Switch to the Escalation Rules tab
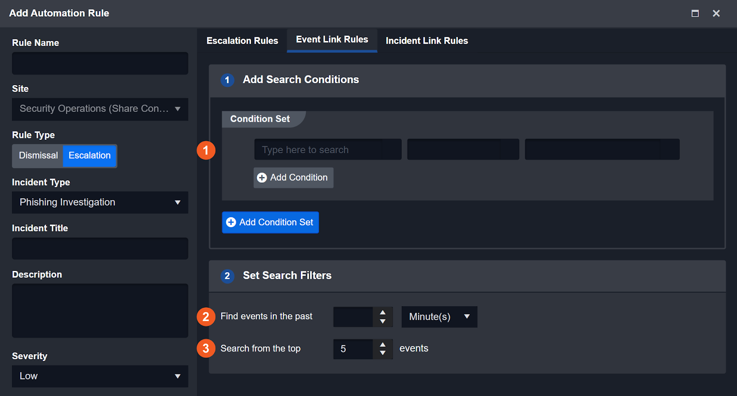The image size is (737, 396). (x=242, y=41)
